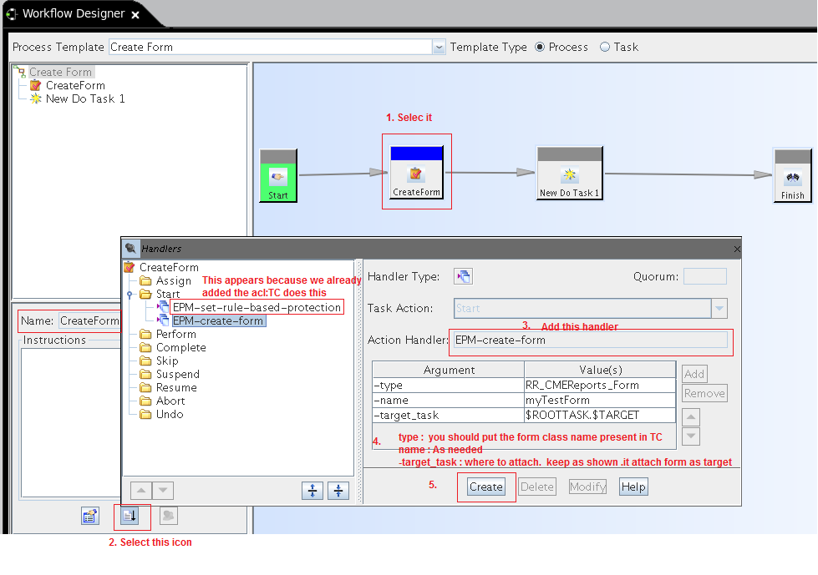Click the Modify button
Screen dimensions: 818x575
587,487
